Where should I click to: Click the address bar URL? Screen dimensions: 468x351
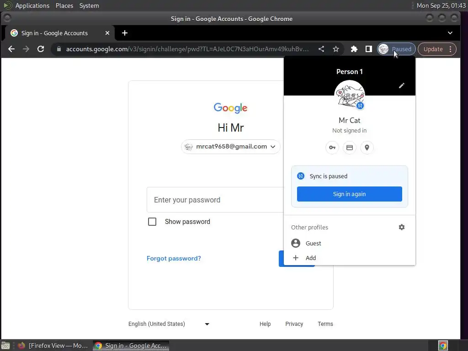point(187,49)
